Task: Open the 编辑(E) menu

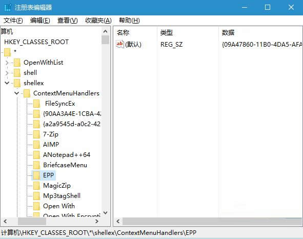Action: pos(40,21)
